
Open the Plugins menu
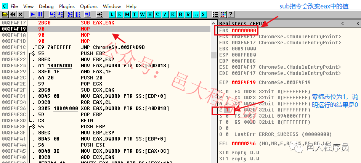[67, 6]
